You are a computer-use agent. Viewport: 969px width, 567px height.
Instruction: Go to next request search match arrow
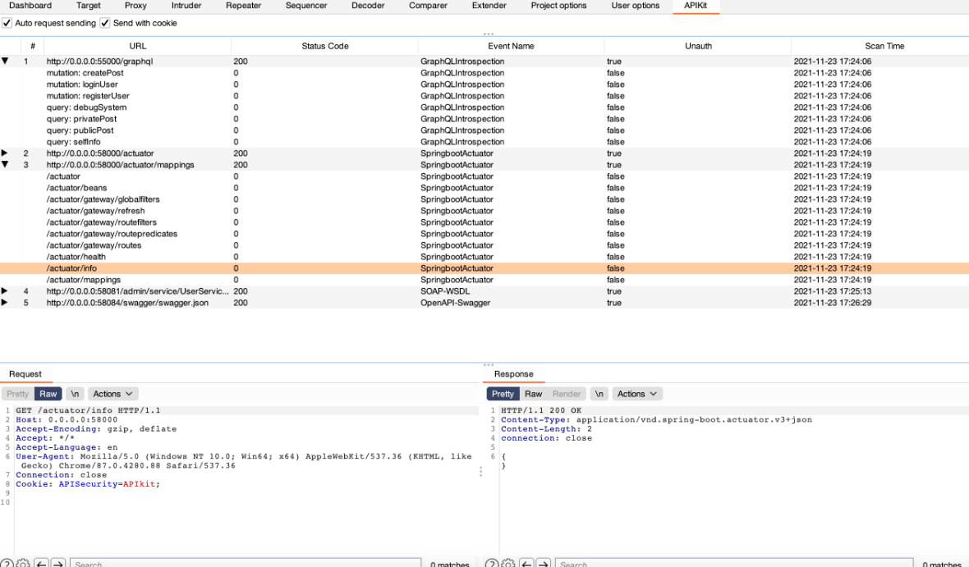pyautogui.click(x=58, y=563)
